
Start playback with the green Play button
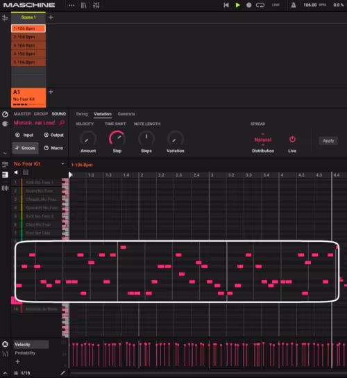237,5
